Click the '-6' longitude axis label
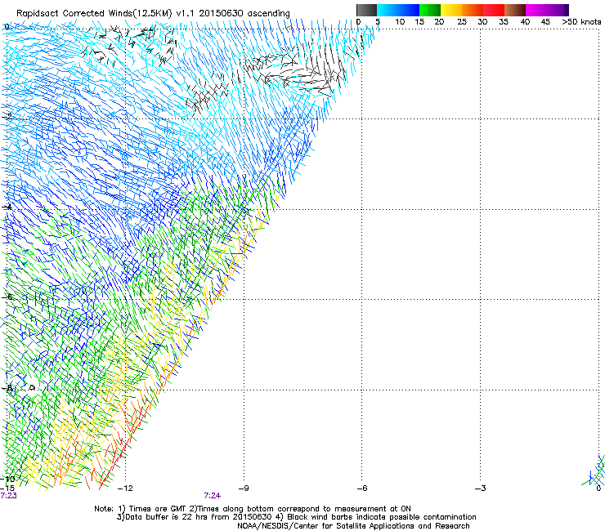The height and width of the screenshot is (531, 605). pos(361,489)
